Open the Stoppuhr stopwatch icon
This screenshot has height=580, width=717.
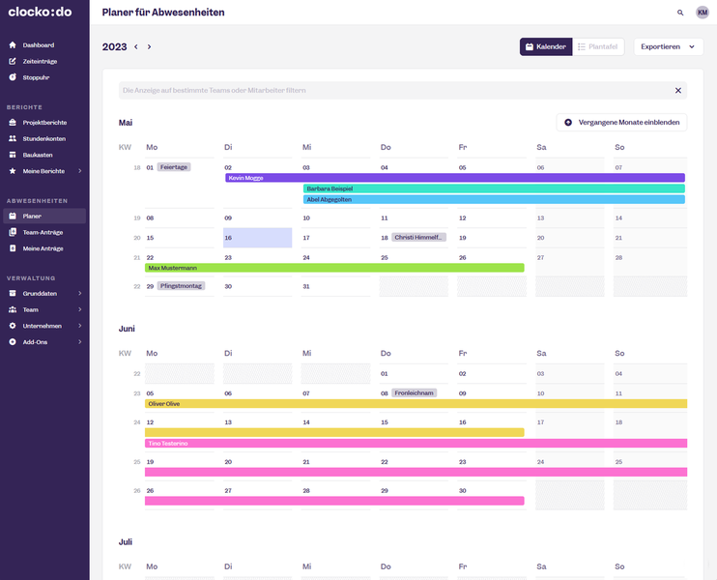(13, 76)
